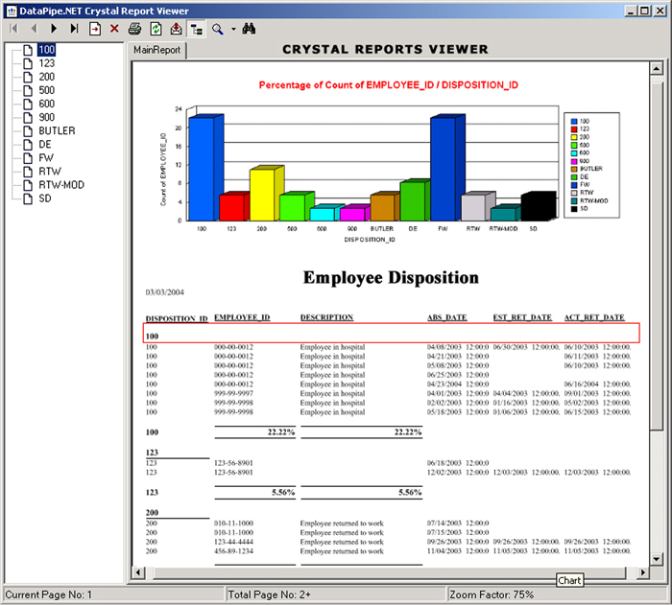672x605 pixels.
Task: Click the magnifier zoom icon
Action: (x=218, y=29)
